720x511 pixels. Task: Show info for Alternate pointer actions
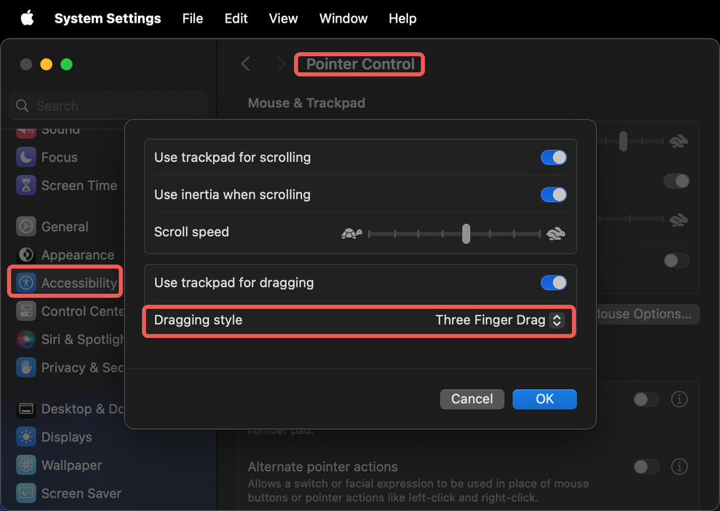(679, 466)
